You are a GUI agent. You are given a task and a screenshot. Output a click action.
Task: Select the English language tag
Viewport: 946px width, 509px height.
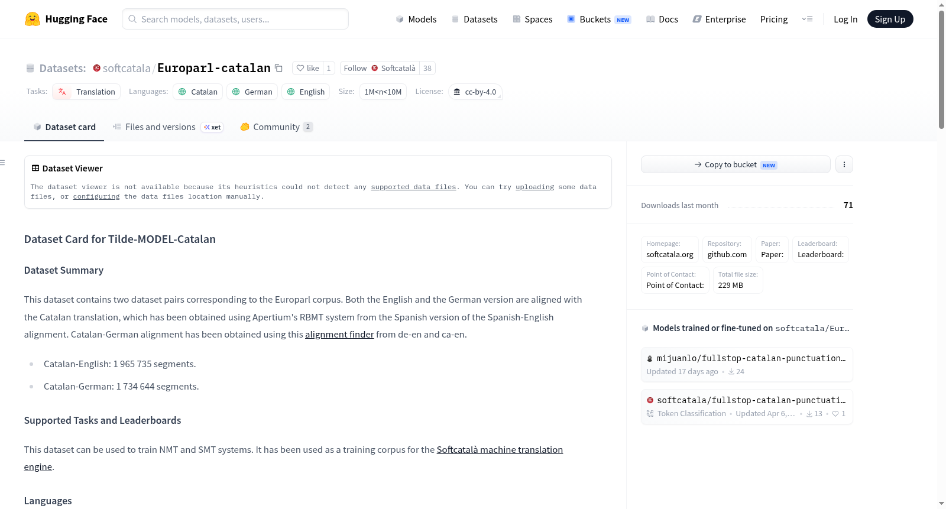pyautogui.click(x=306, y=92)
